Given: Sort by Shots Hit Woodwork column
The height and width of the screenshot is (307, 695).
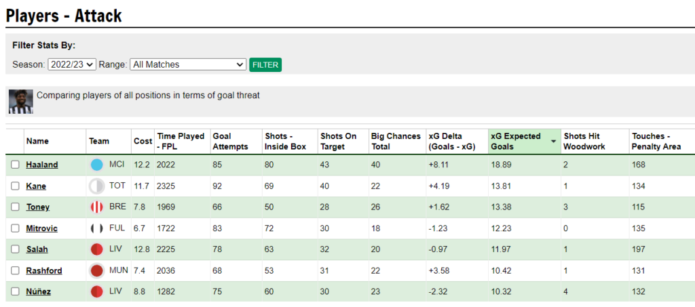Looking at the screenshot, I should (x=584, y=141).
